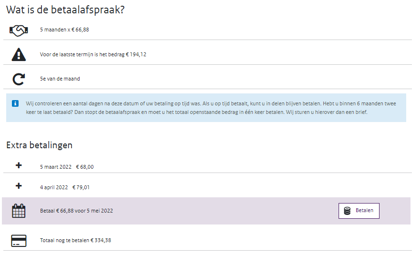Image resolution: width=420 pixels, height=265 pixels.
Task: Click heading 'Extra betalingen'
Action: (x=40, y=145)
